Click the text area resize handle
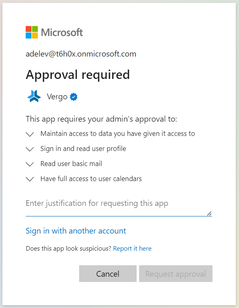This screenshot has height=308, width=239. pos(210,214)
